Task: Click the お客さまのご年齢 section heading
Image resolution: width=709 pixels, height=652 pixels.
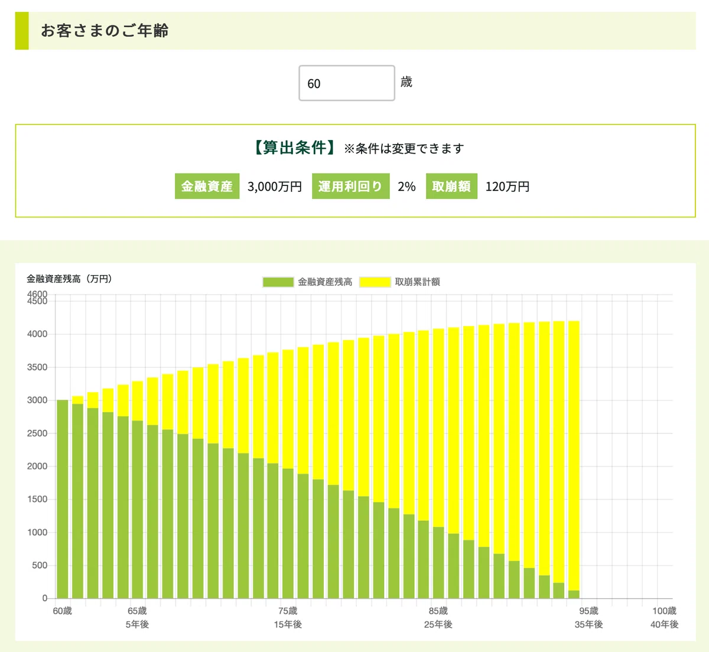Action: [x=105, y=31]
